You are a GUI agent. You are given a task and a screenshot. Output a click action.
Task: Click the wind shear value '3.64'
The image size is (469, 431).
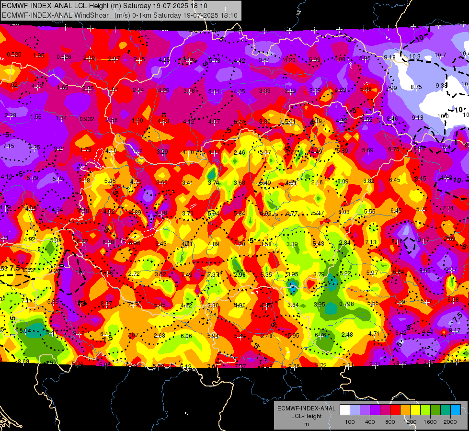click(293, 305)
